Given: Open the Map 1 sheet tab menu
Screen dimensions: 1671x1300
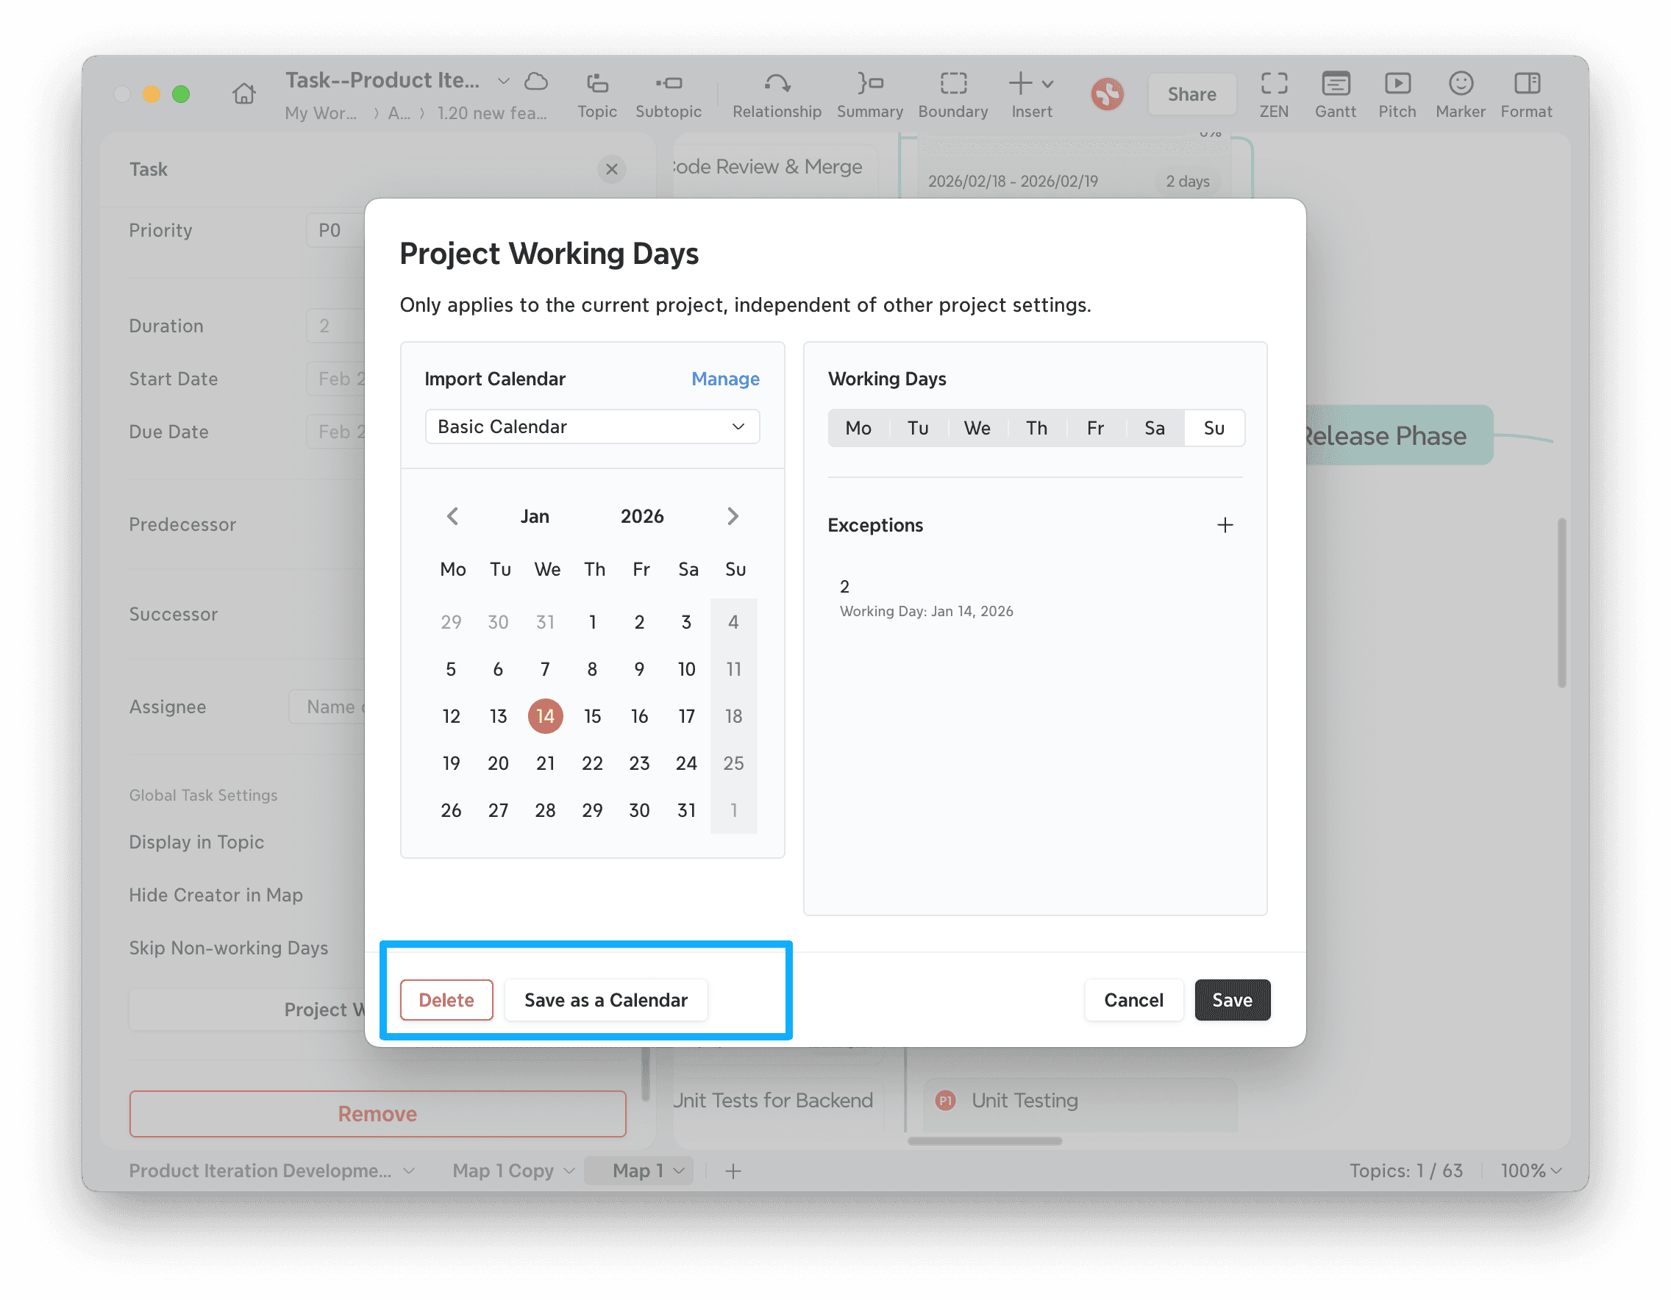Looking at the screenshot, I should coord(680,1171).
